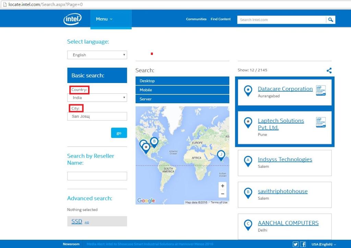Click the Intel logo
This screenshot has width=351, height=248.
coord(72,19)
